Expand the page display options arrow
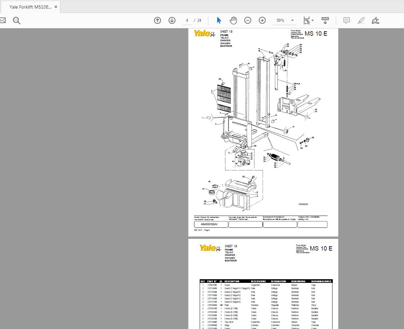 pyautogui.click(x=312, y=20)
